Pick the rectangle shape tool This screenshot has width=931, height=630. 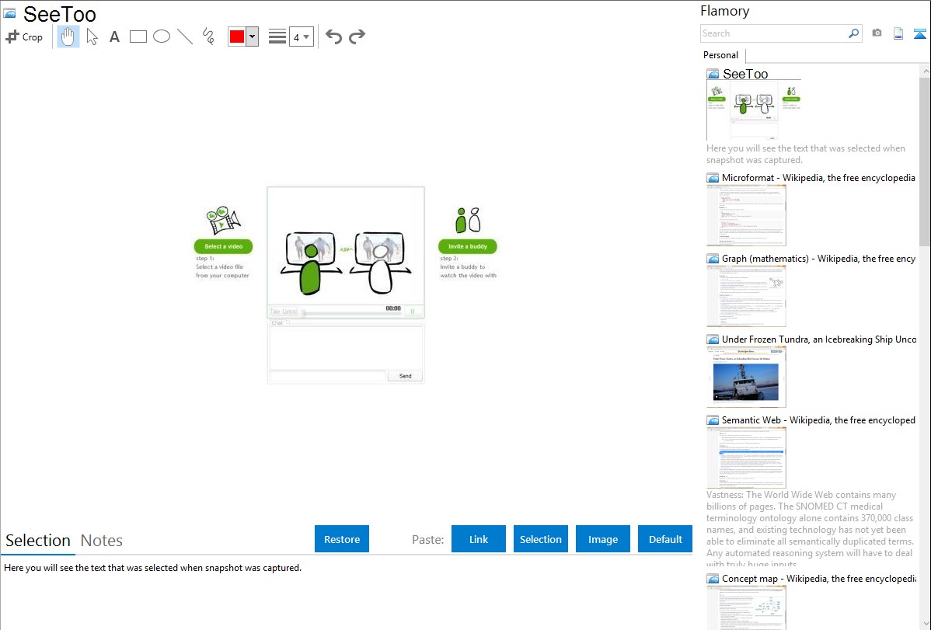point(138,37)
